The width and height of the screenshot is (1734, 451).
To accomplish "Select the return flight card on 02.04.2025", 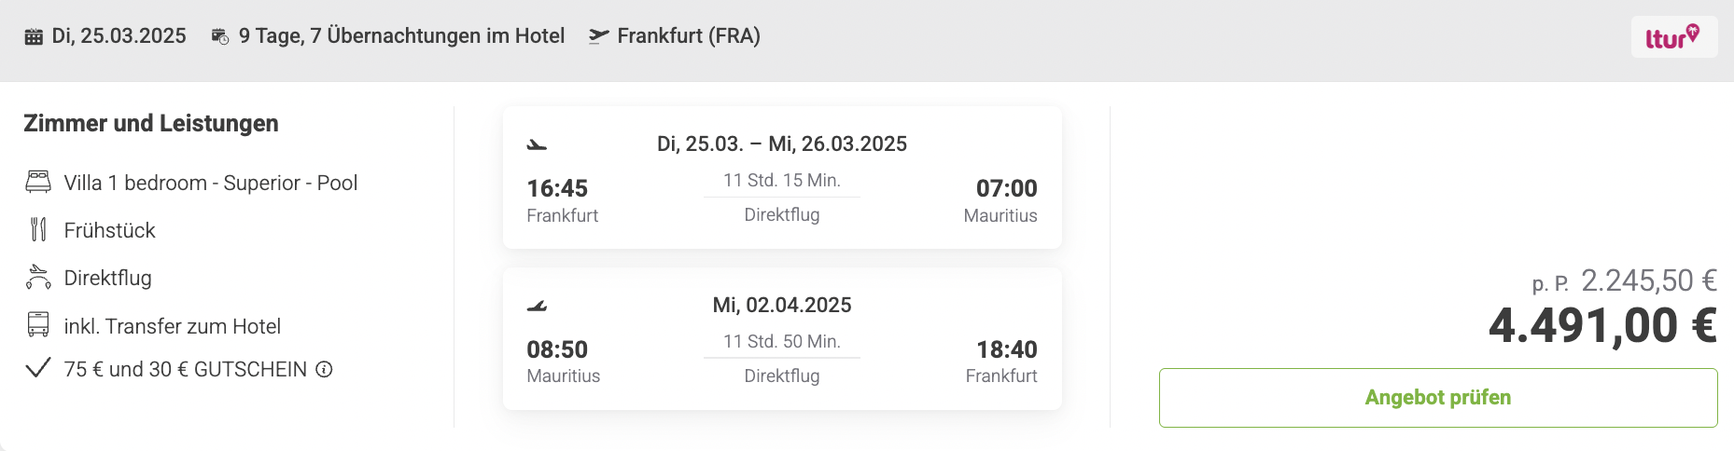I will point(782,338).
